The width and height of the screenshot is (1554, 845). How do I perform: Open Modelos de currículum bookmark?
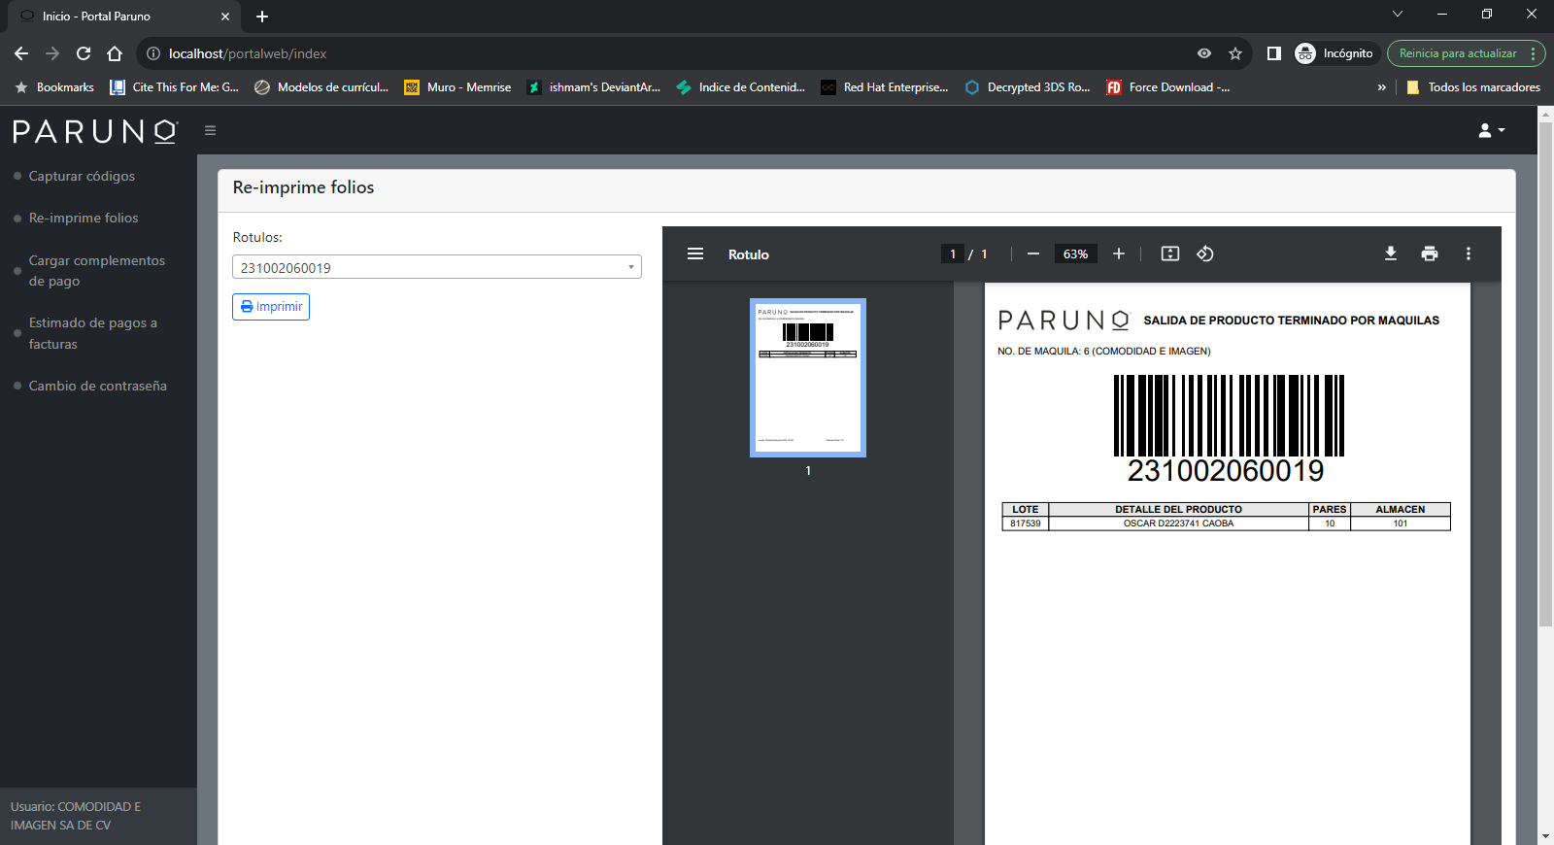click(x=321, y=87)
